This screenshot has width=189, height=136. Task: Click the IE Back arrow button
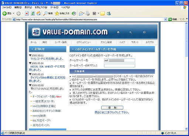coord(4,13)
